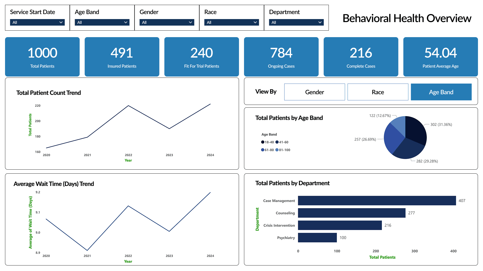The height and width of the screenshot is (271, 483).
Task: Click the Total Patients card
Action: [x=42, y=57]
